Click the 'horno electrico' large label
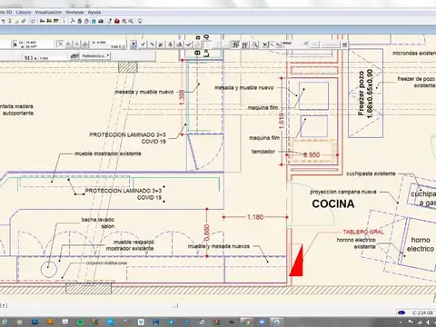This screenshot has width=436, height=327. pyautogui.click(x=421, y=244)
